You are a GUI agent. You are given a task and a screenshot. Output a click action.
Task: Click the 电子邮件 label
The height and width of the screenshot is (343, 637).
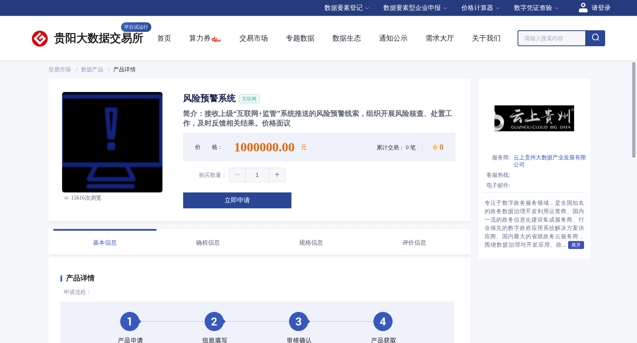pos(498,186)
